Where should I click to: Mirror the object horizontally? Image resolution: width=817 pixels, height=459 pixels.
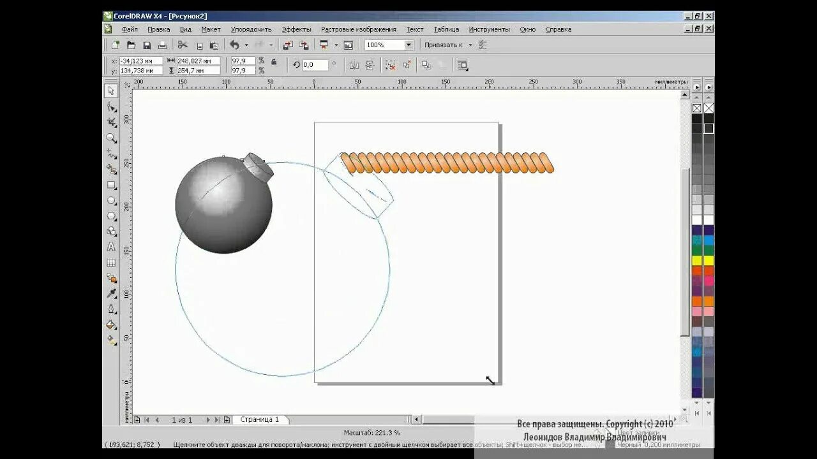354,65
